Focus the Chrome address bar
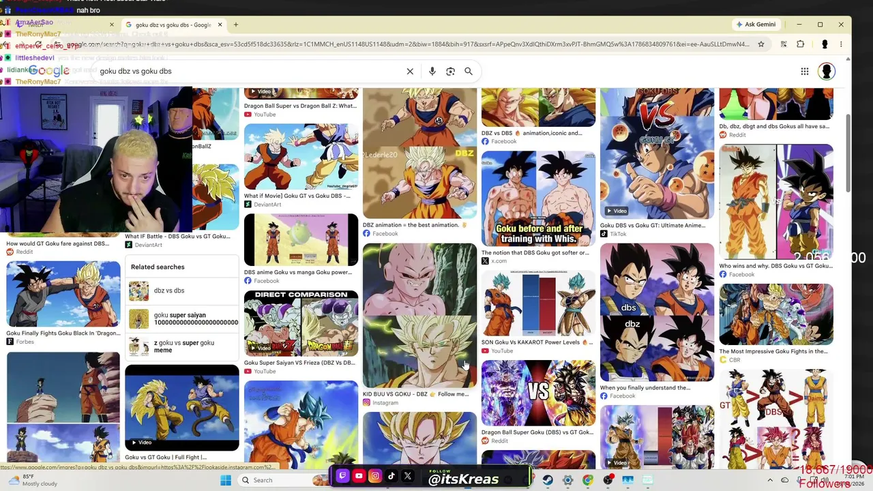The image size is (873, 491). (409, 44)
